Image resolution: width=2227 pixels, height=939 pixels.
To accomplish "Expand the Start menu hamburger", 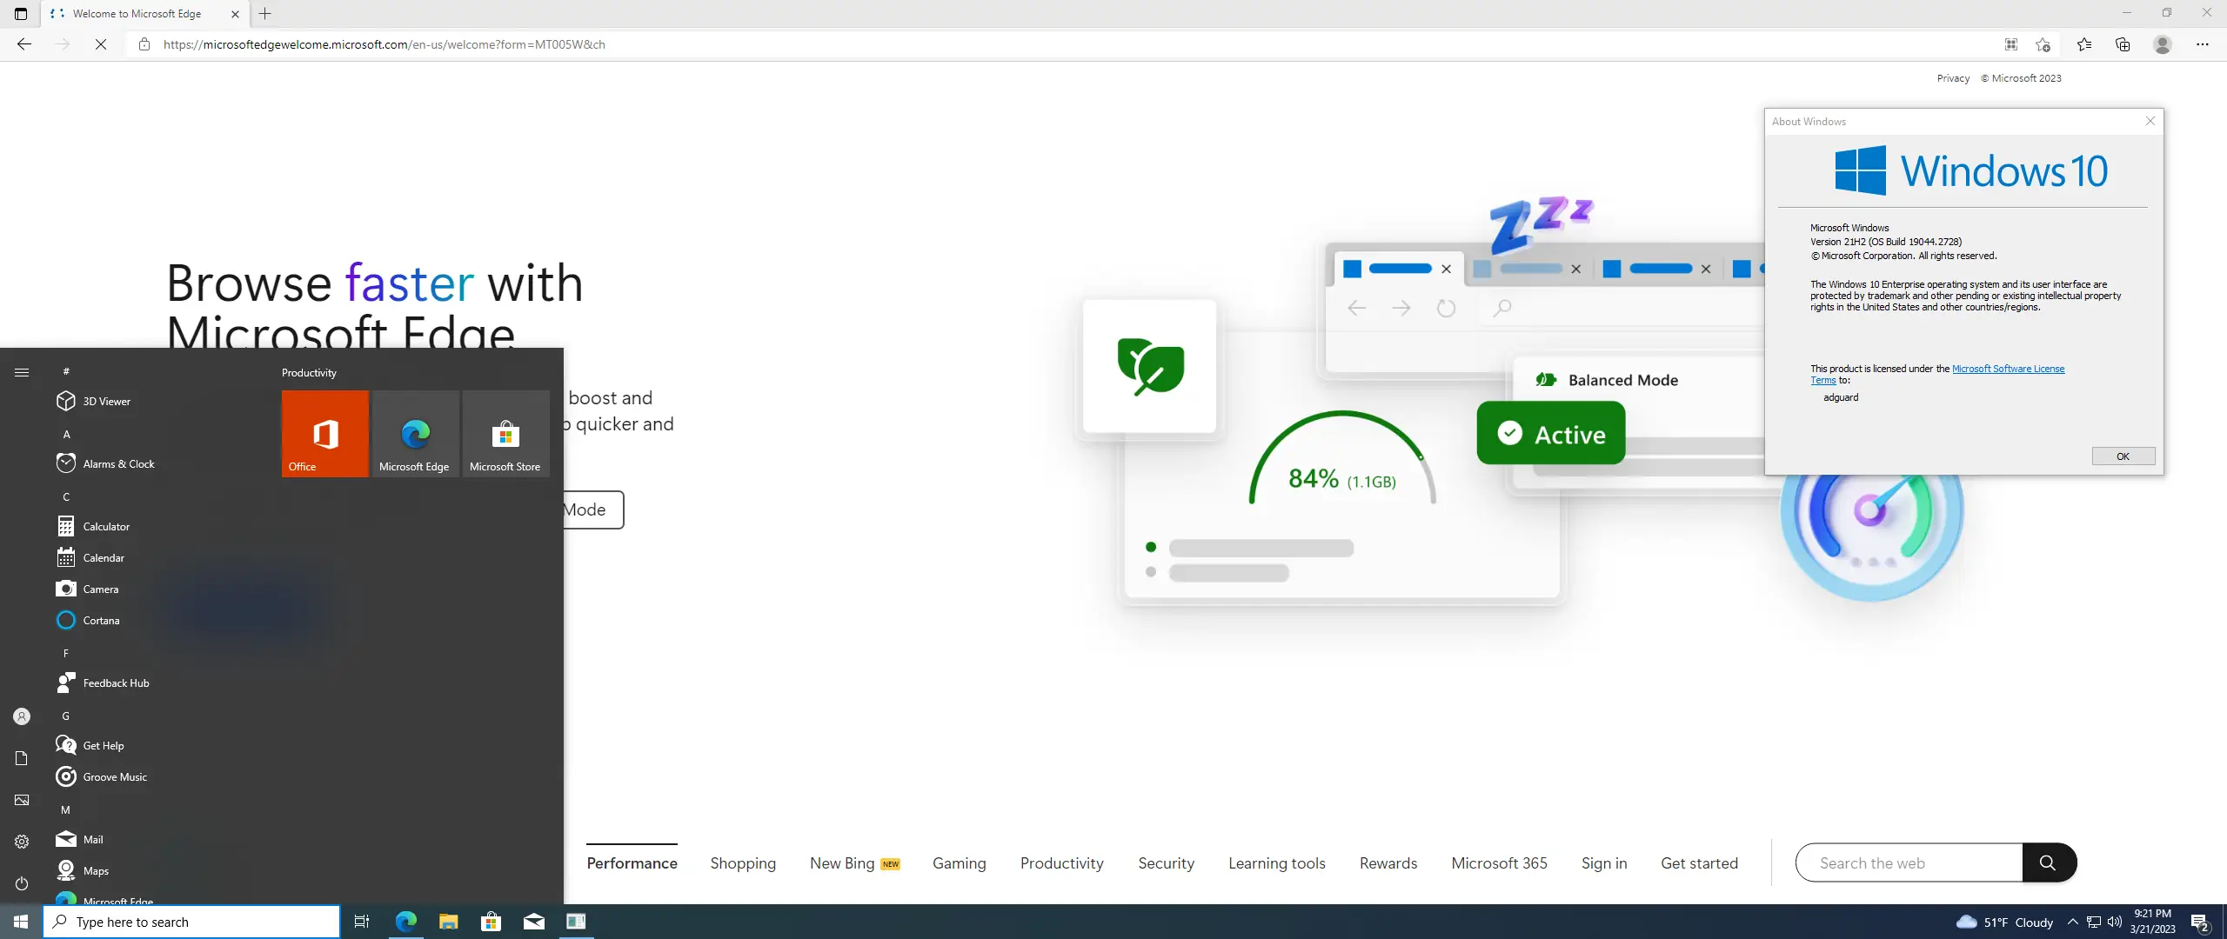I will [22, 372].
